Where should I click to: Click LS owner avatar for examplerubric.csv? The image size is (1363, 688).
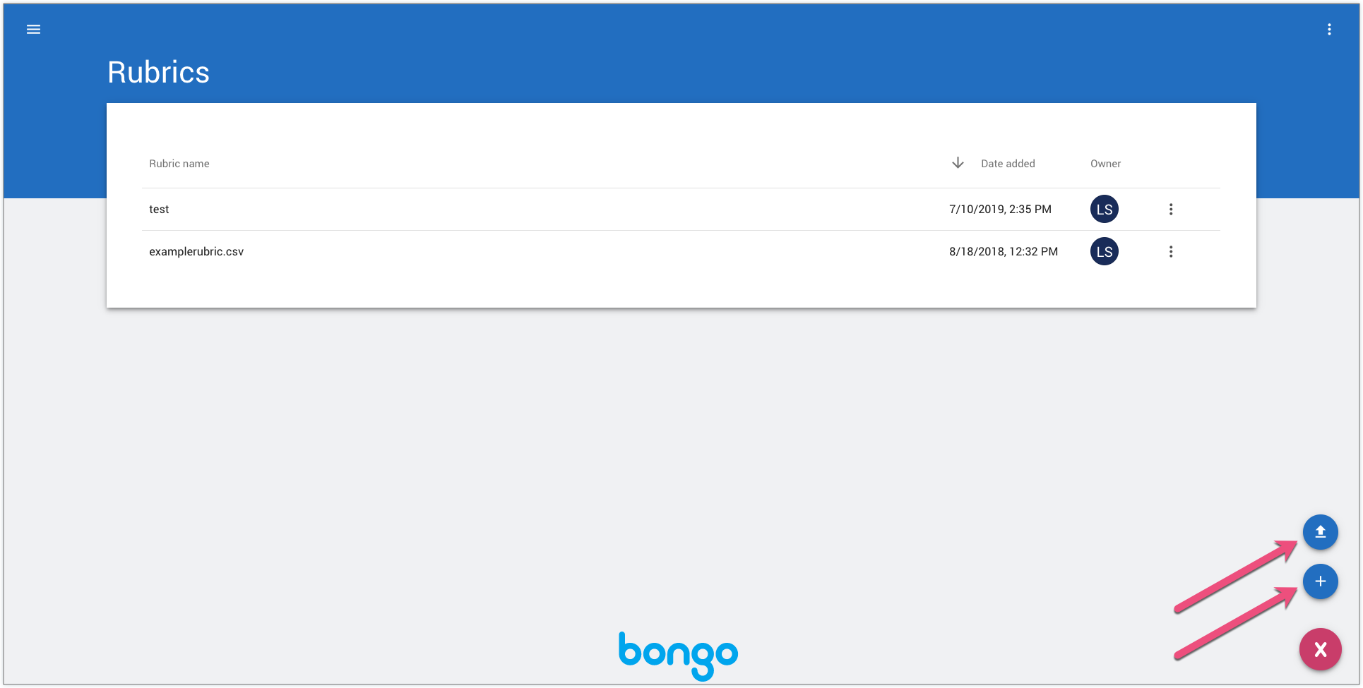[x=1105, y=252]
